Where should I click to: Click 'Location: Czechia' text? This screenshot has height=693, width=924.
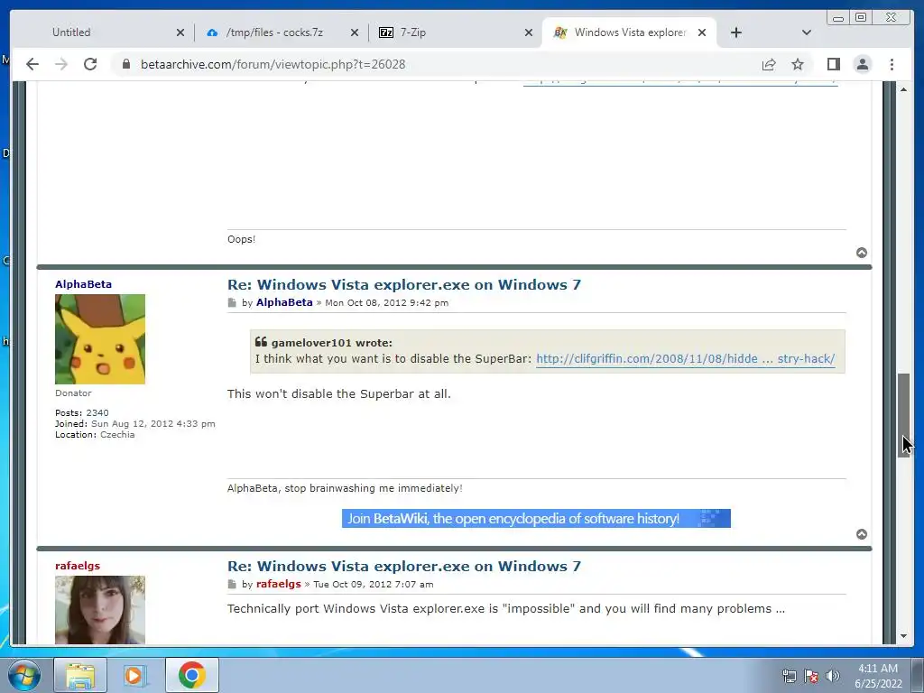coord(95,434)
